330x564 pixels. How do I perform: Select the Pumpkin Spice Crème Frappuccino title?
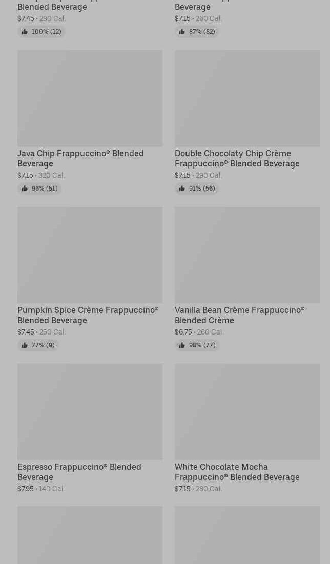coord(88,315)
